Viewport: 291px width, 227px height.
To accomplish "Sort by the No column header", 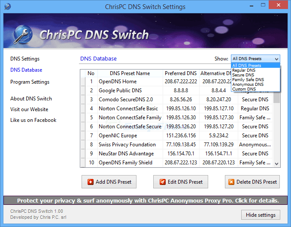I will coord(91,73).
